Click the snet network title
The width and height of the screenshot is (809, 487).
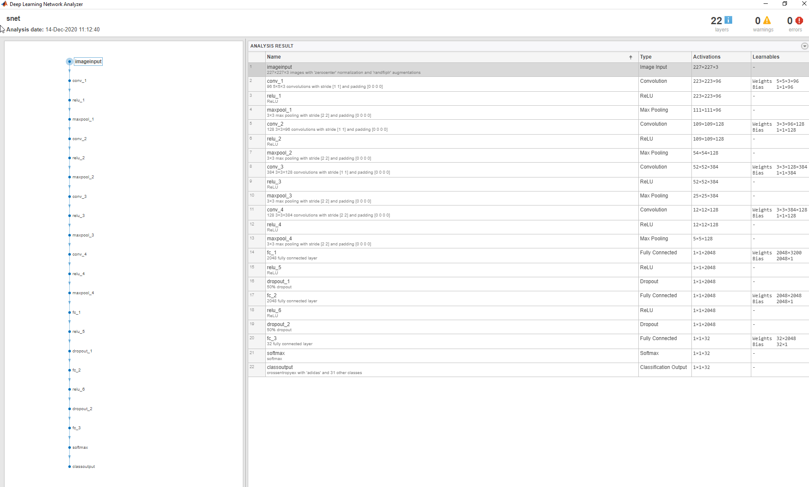click(x=13, y=19)
